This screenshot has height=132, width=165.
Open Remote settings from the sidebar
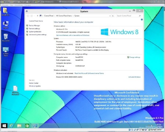pyautogui.click(x=34, y=29)
